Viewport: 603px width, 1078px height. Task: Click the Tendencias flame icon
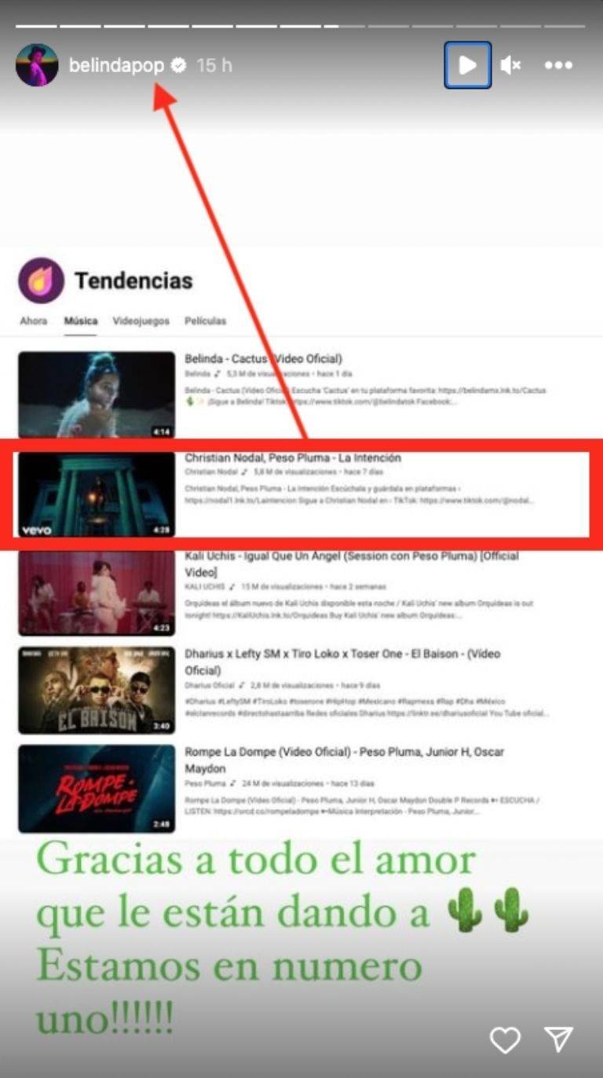(41, 280)
